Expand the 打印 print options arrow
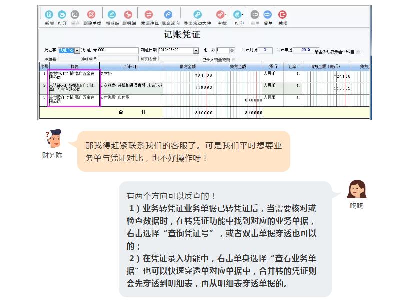 point(244,15)
